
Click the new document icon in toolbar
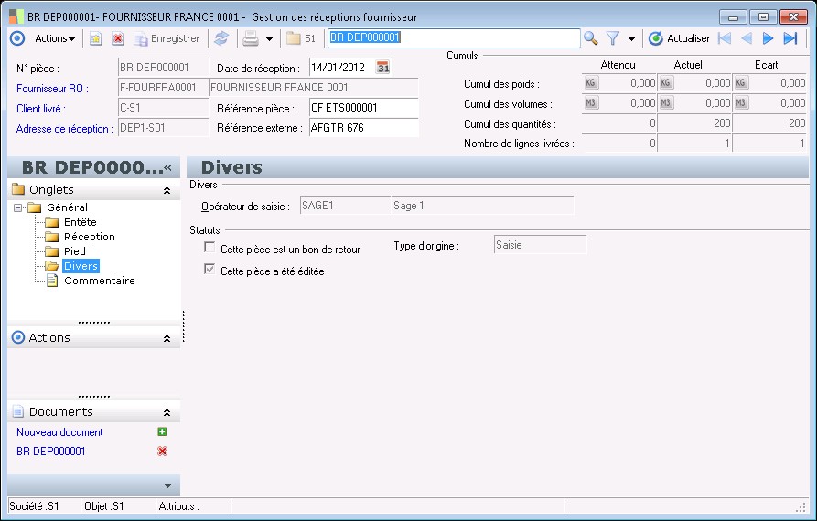click(96, 38)
